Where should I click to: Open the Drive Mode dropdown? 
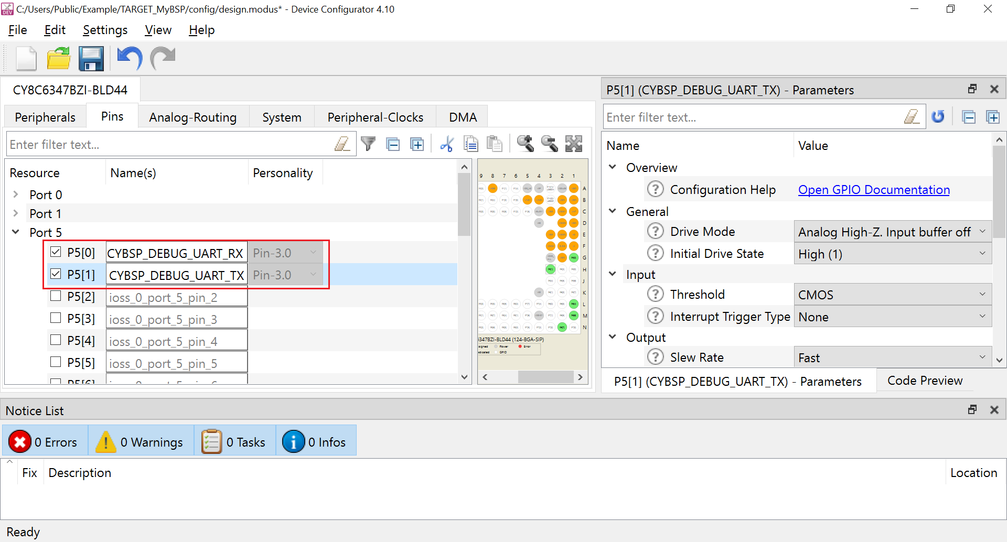pyautogui.click(x=893, y=232)
